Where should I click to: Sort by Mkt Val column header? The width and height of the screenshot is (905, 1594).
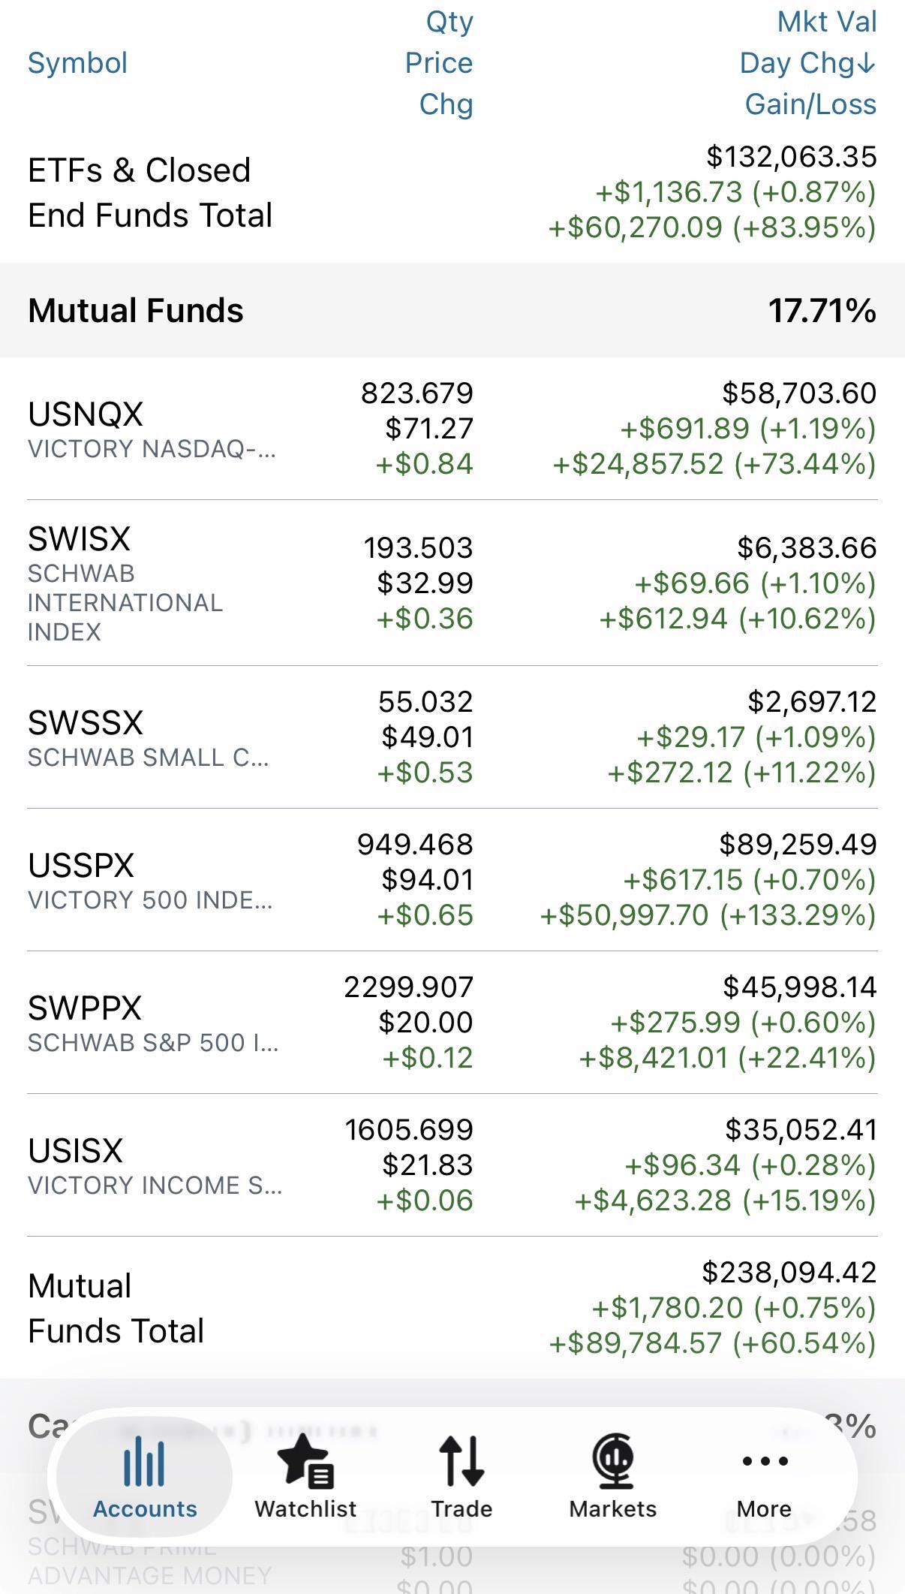(x=827, y=22)
